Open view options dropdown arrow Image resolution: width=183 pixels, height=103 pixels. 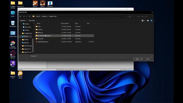click(x=145, y=21)
